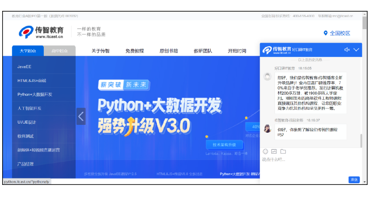Click the page scrollbar up arrow
Viewport: 389px width, 201px height.
[x=365, y=14]
